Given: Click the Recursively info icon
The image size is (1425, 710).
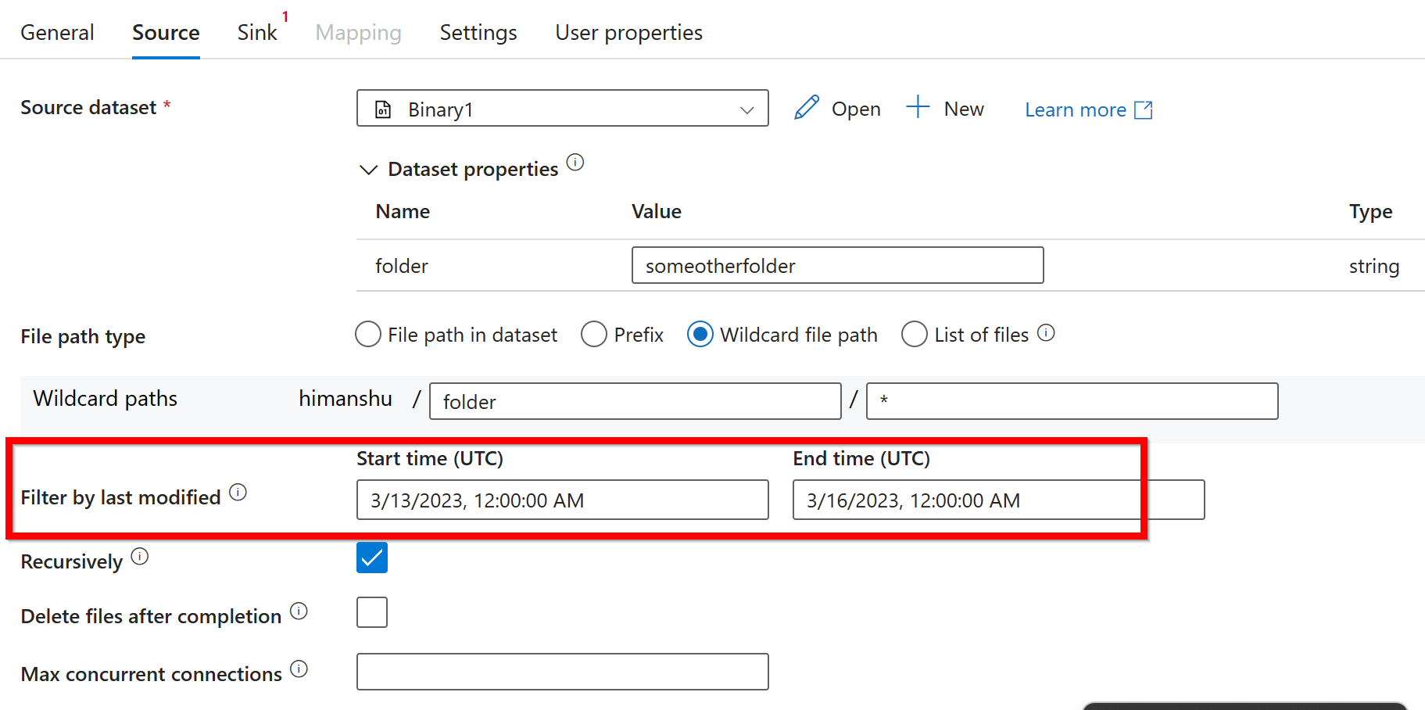Looking at the screenshot, I should pyautogui.click(x=141, y=556).
